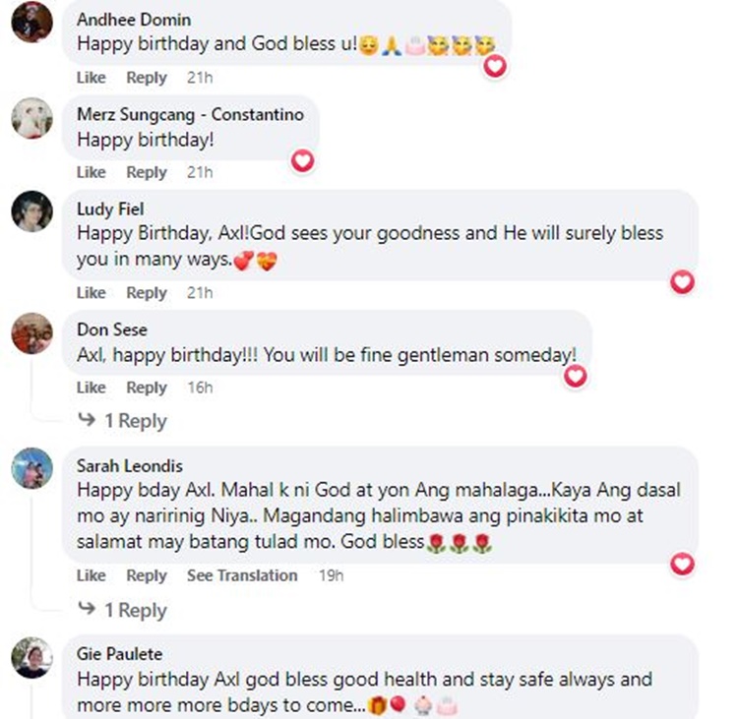Click heart reaction on Merz Sungcang's comment
The image size is (738, 719).
click(302, 160)
